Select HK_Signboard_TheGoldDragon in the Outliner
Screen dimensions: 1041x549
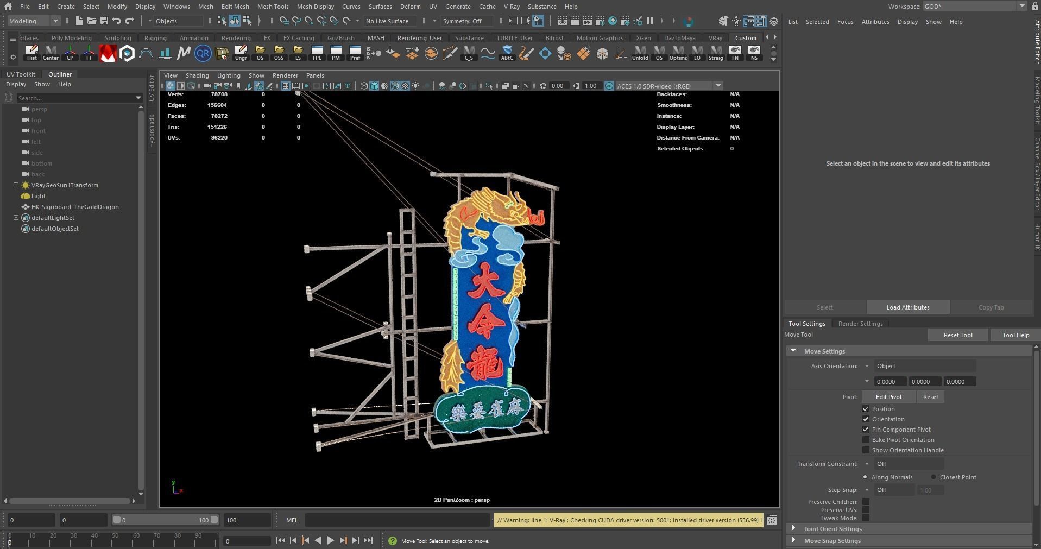[74, 207]
